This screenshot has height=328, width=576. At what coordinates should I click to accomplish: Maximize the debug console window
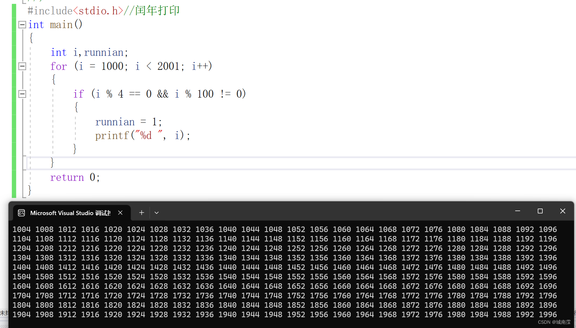pos(540,211)
